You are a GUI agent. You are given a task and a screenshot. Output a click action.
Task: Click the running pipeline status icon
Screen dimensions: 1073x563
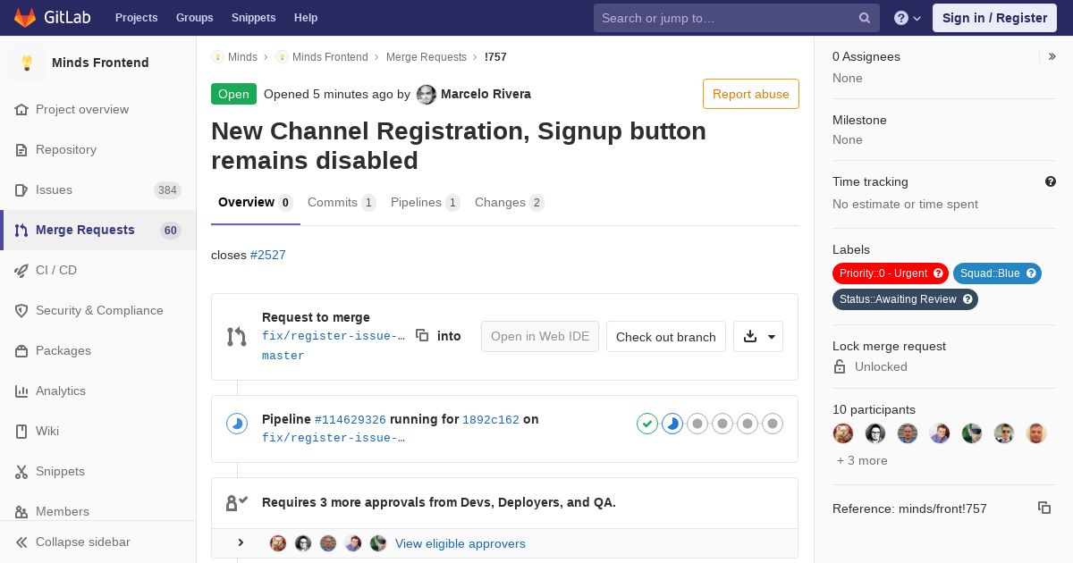click(236, 424)
